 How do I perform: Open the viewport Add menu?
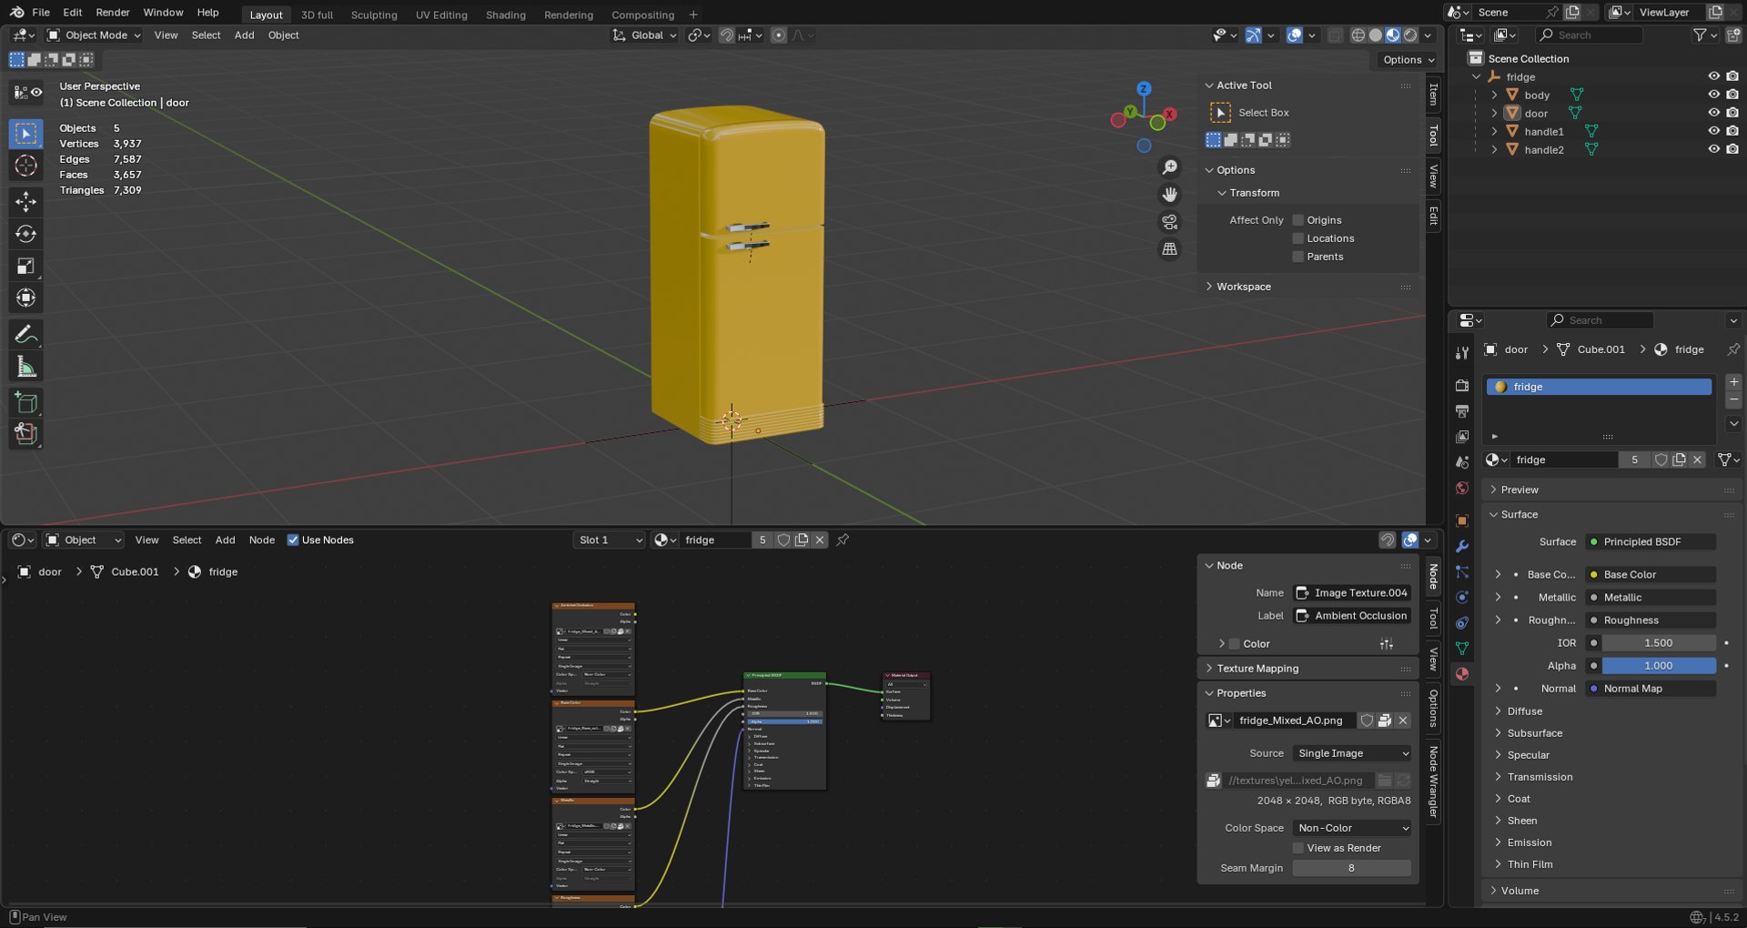[245, 35]
